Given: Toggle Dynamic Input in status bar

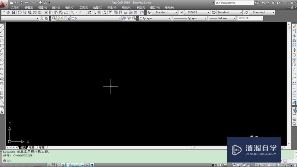Looking at the screenshot, I should [82, 165].
